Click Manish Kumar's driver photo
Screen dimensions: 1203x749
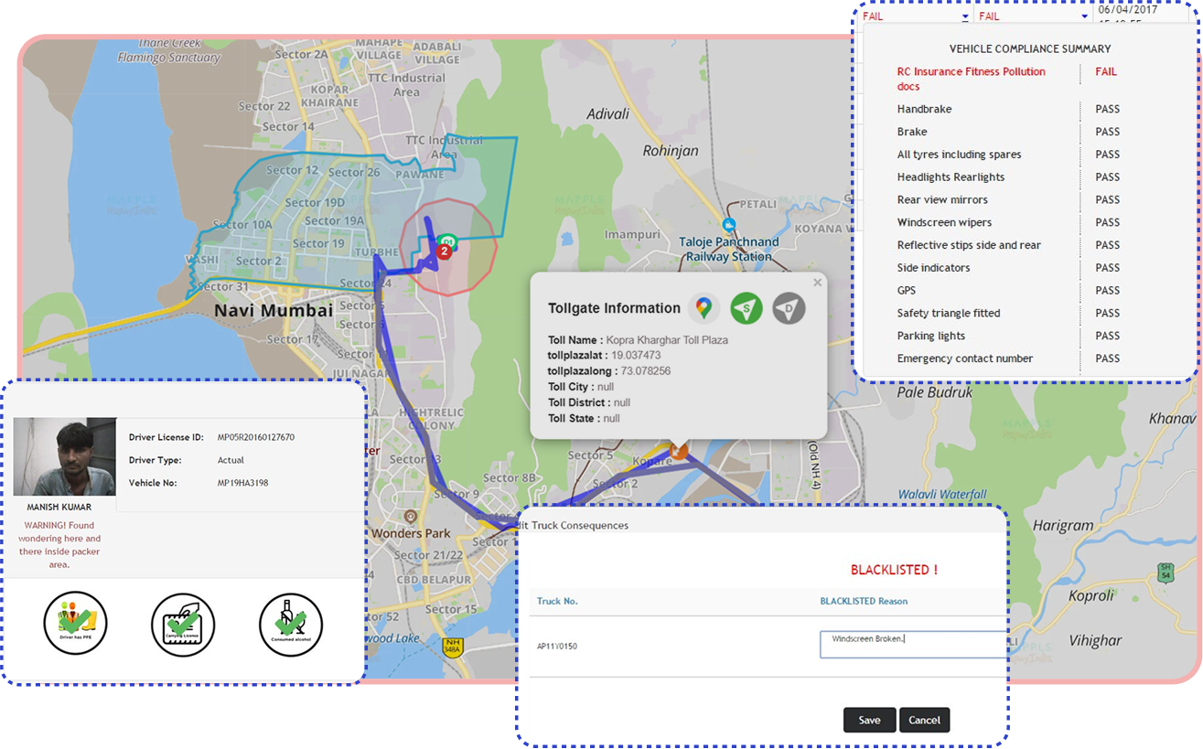click(x=64, y=457)
